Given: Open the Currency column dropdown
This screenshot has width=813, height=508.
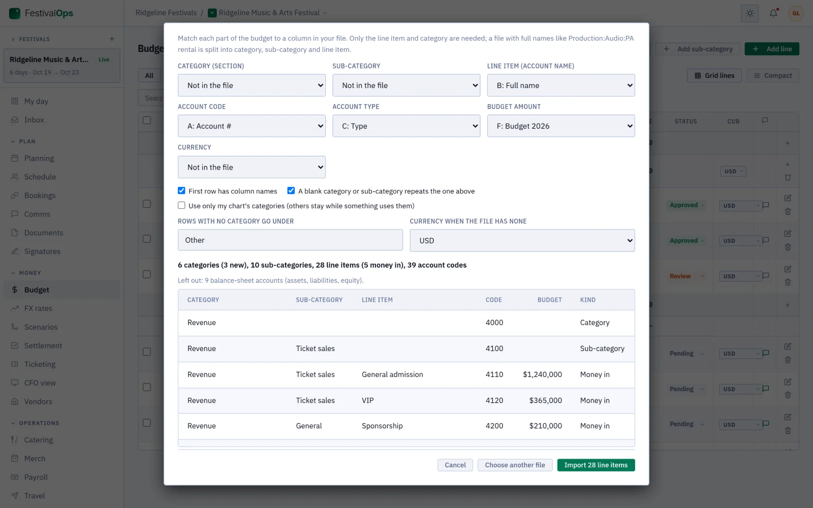Looking at the screenshot, I should pyautogui.click(x=252, y=167).
